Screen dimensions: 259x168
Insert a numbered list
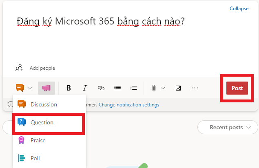134,88
